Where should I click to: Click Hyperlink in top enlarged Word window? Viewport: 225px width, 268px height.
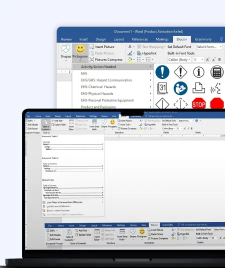(x=147, y=53)
